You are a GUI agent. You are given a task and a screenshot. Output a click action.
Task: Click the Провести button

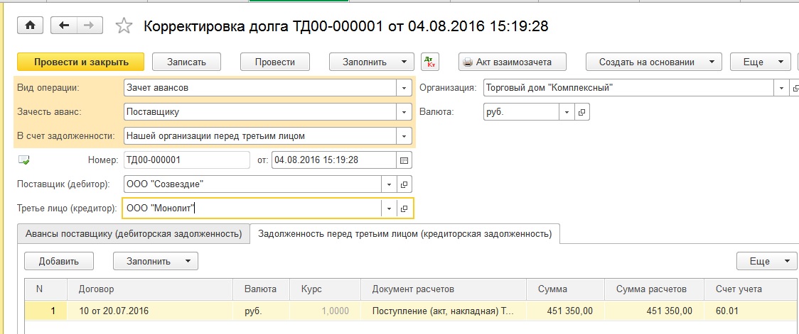coord(275,62)
